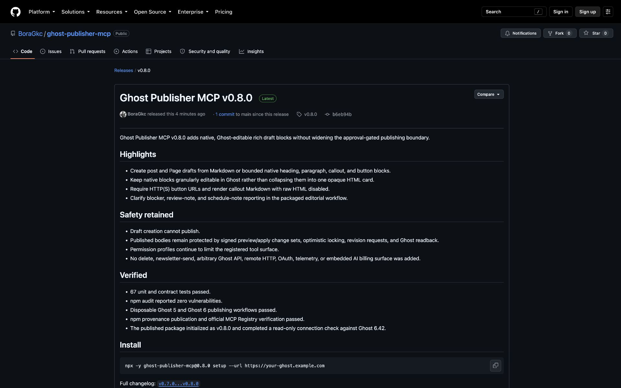This screenshot has height=388, width=621.
Task: Click the tag icon next to v0.8.0
Action: 299,114
